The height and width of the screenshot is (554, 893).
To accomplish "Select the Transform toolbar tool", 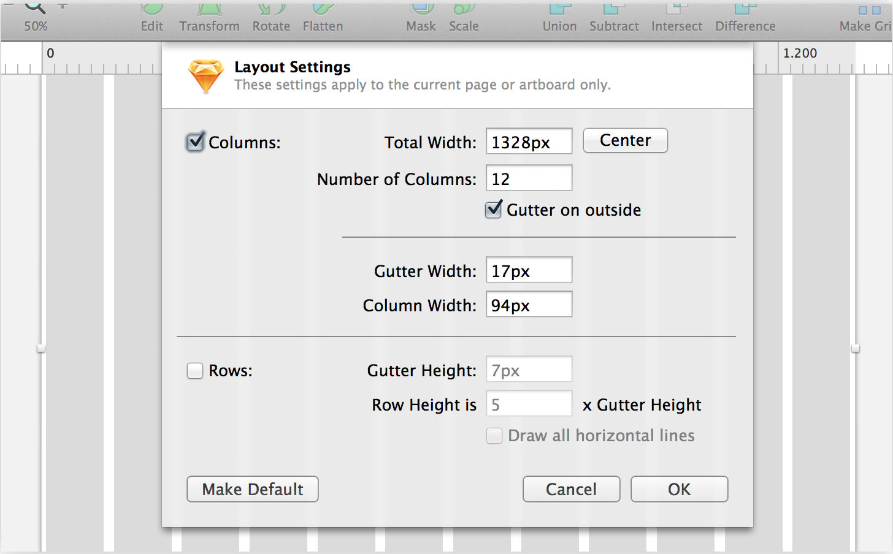I will (209, 17).
